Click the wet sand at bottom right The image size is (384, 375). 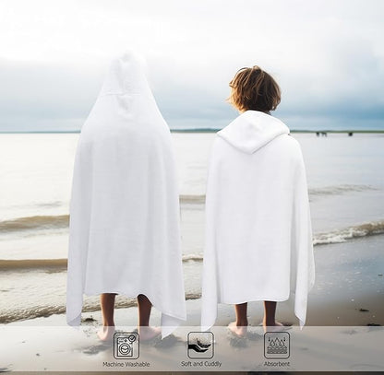(x=349, y=307)
